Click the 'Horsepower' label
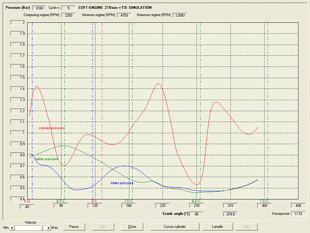The width and height of the screenshot is (310, 233). [x=281, y=214]
